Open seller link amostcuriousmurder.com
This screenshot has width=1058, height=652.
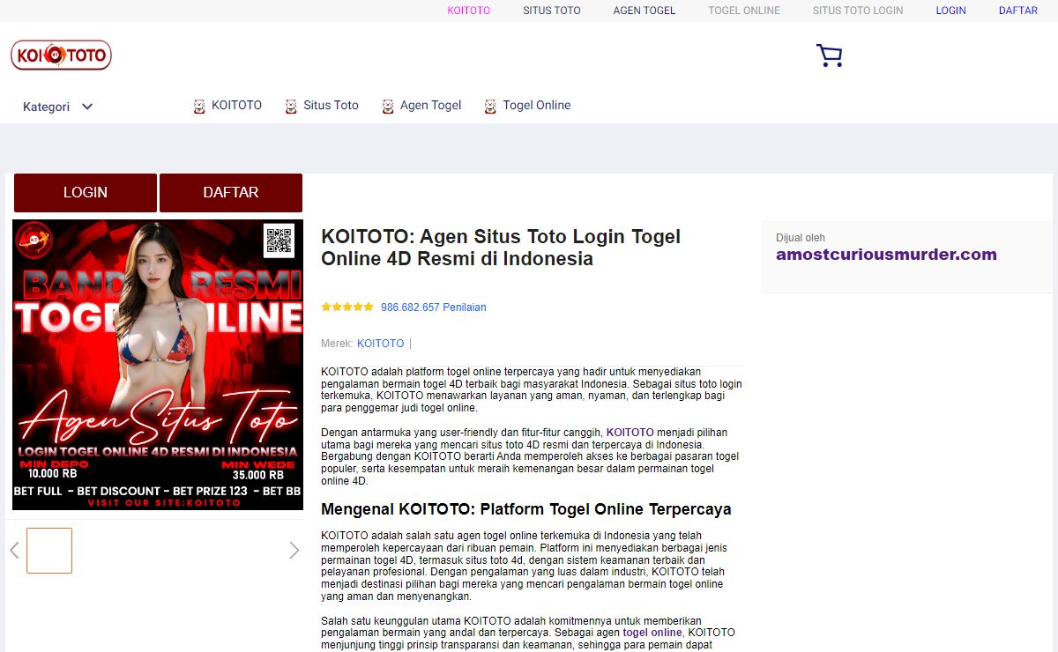886,255
